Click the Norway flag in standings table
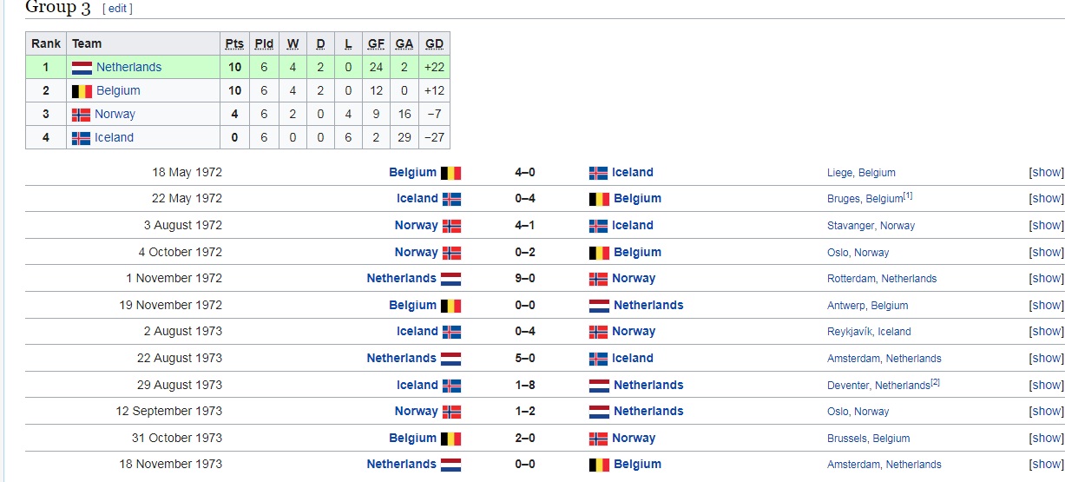This screenshot has width=1065, height=482. tap(81, 115)
